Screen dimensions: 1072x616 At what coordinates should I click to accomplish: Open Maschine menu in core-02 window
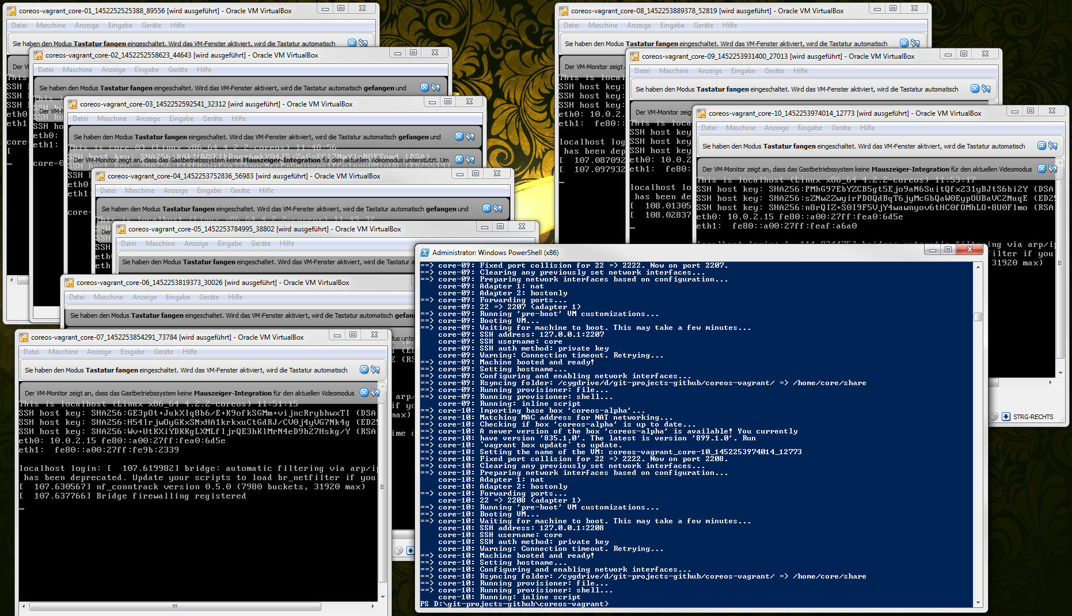pyautogui.click(x=77, y=70)
